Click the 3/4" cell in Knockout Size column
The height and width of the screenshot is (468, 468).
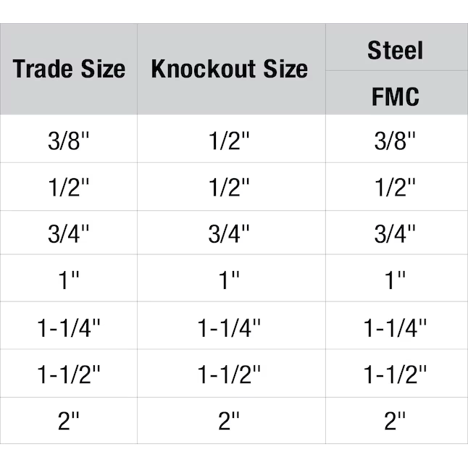[230, 233]
